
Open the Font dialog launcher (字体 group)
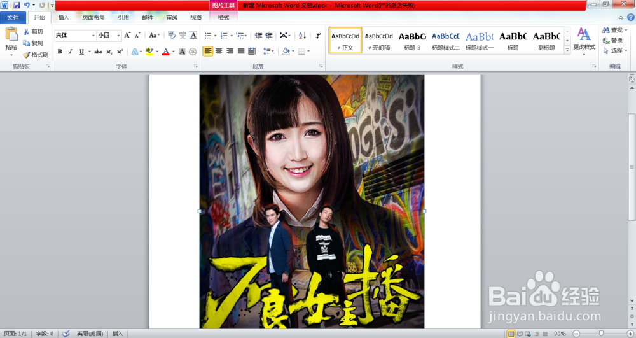[196, 66]
